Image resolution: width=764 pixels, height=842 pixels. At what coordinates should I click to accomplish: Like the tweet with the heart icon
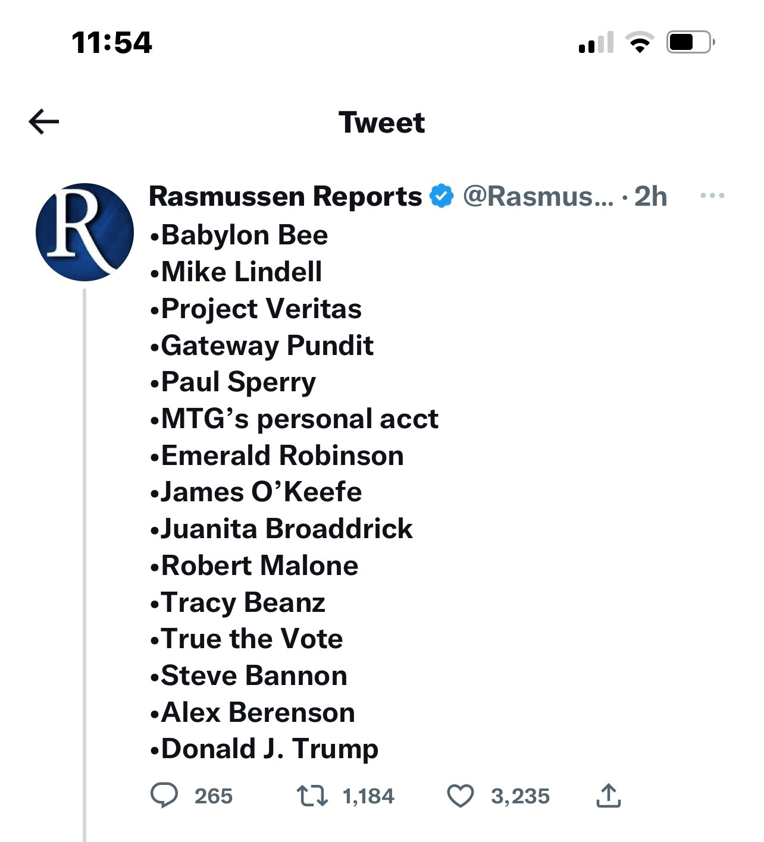click(x=461, y=796)
